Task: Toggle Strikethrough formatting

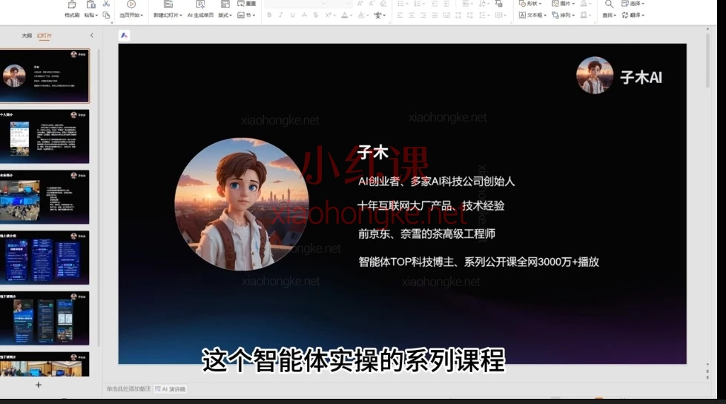Action: [x=304, y=16]
